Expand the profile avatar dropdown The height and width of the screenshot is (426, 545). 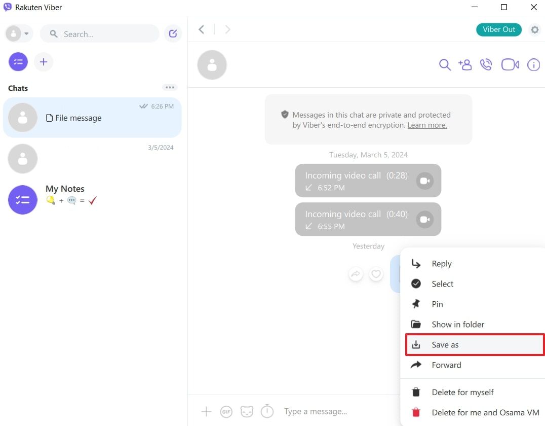point(19,34)
